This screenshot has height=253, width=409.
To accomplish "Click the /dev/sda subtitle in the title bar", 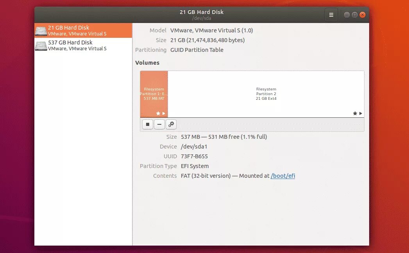I will [202, 18].
